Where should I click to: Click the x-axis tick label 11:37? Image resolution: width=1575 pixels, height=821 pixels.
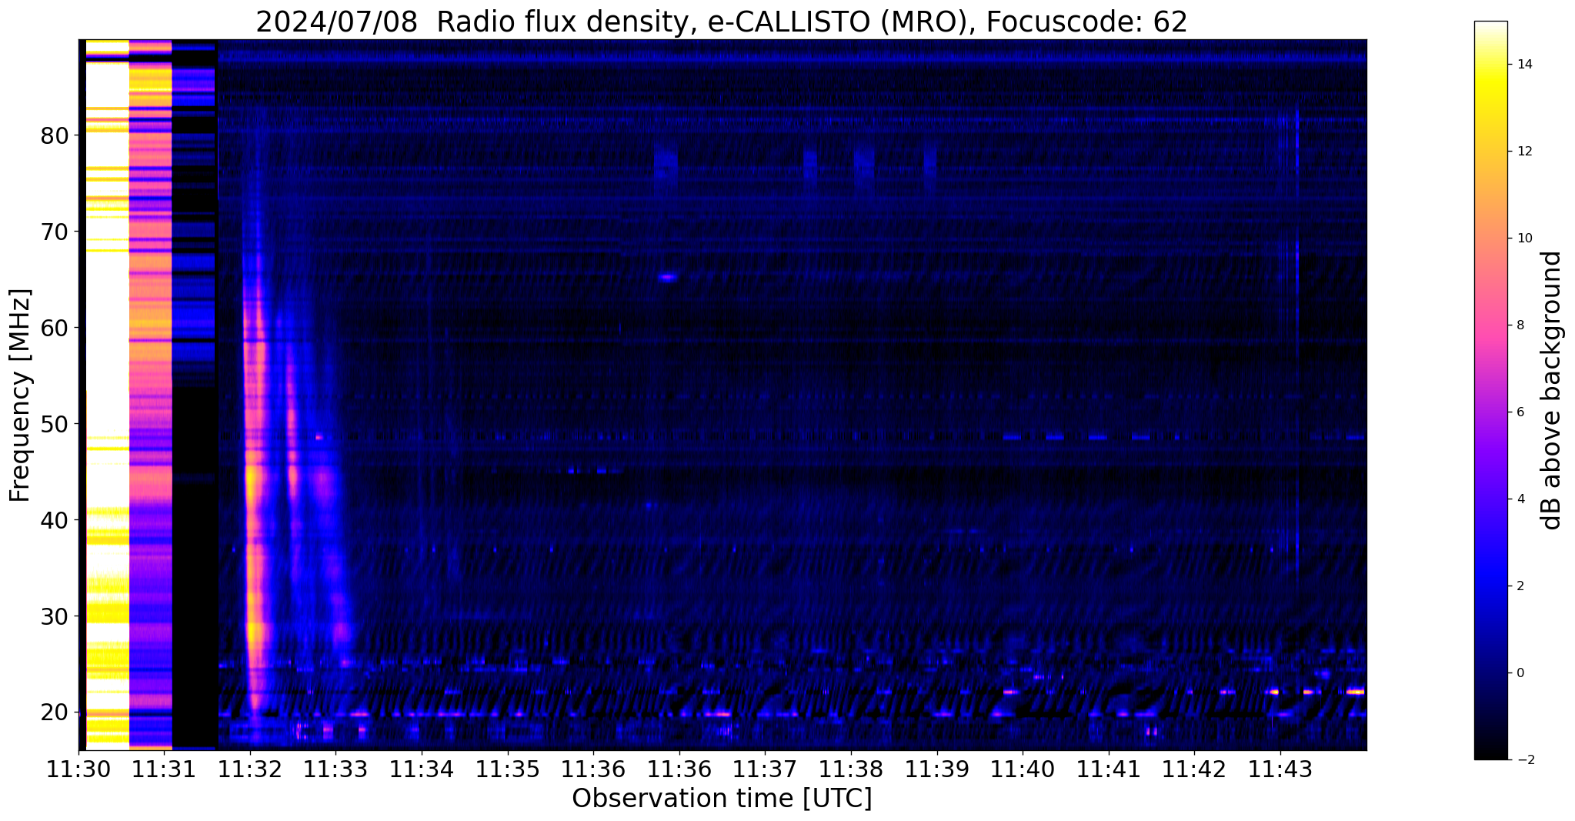pos(765,769)
